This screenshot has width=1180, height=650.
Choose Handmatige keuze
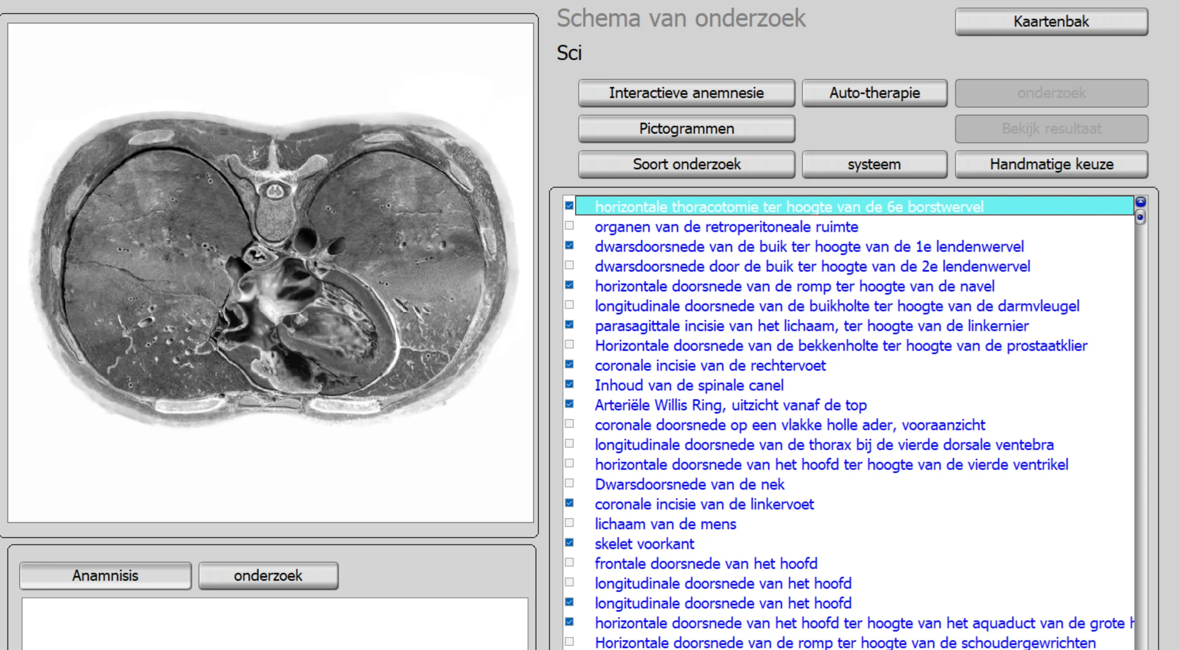point(1051,164)
